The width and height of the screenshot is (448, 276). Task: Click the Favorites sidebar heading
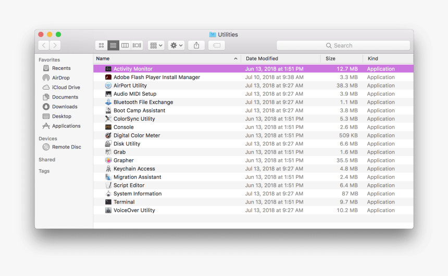point(49,60)
